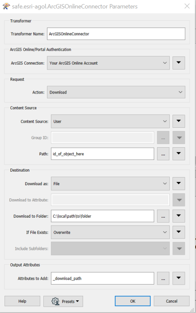Viewport: 196px width, 313px height.
Task: Click ellipsis next to Attributes to Add
Action: [163, 278]
